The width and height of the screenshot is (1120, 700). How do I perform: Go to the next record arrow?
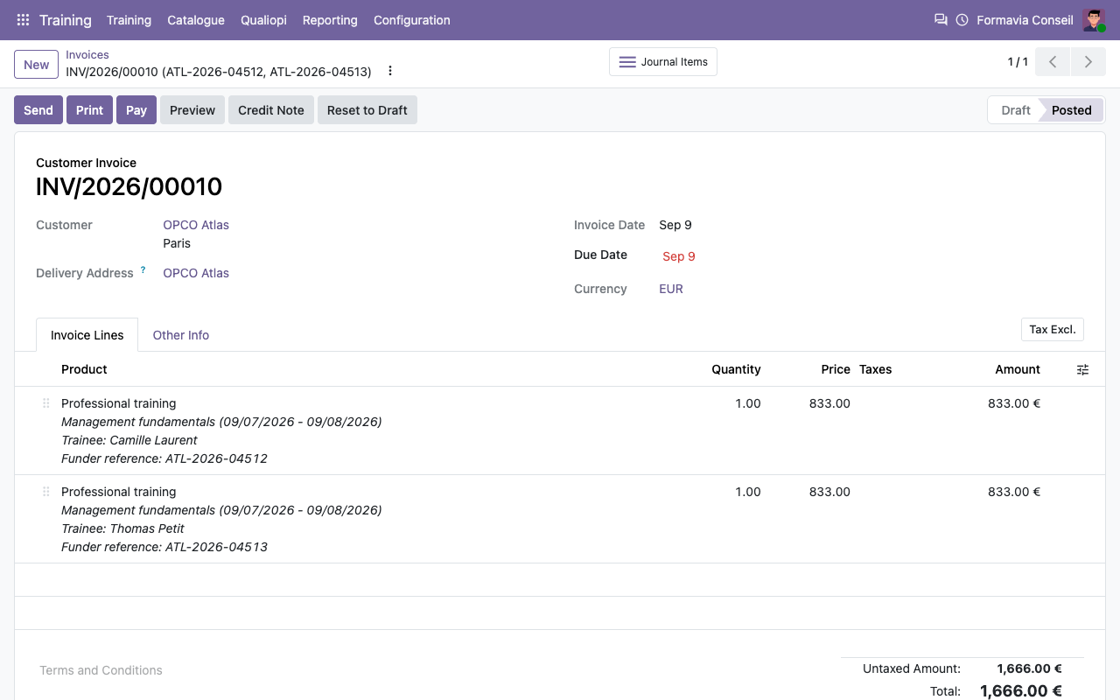pyautogui.click(x=1088, y=62)
